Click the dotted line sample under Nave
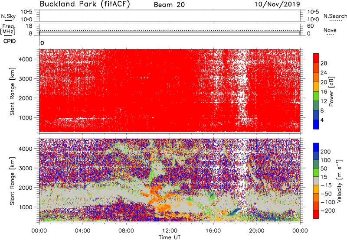The width and height of the screenshot is (347, 240). coord(331,35)
